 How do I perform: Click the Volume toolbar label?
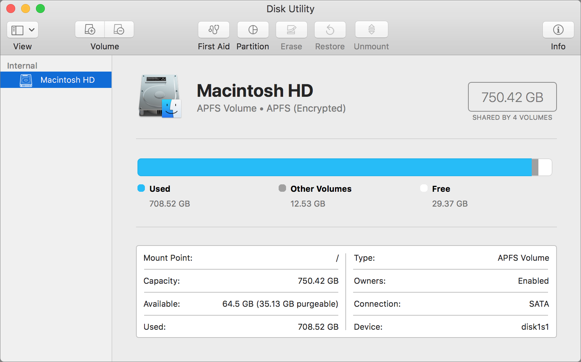tap(105, 46)
